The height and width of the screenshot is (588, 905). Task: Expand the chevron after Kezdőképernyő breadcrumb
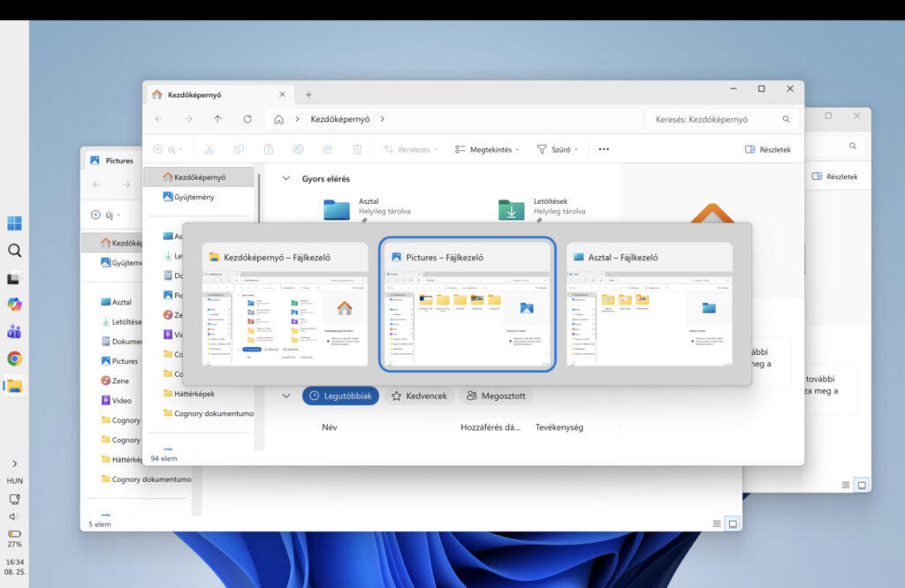point(382,119)
